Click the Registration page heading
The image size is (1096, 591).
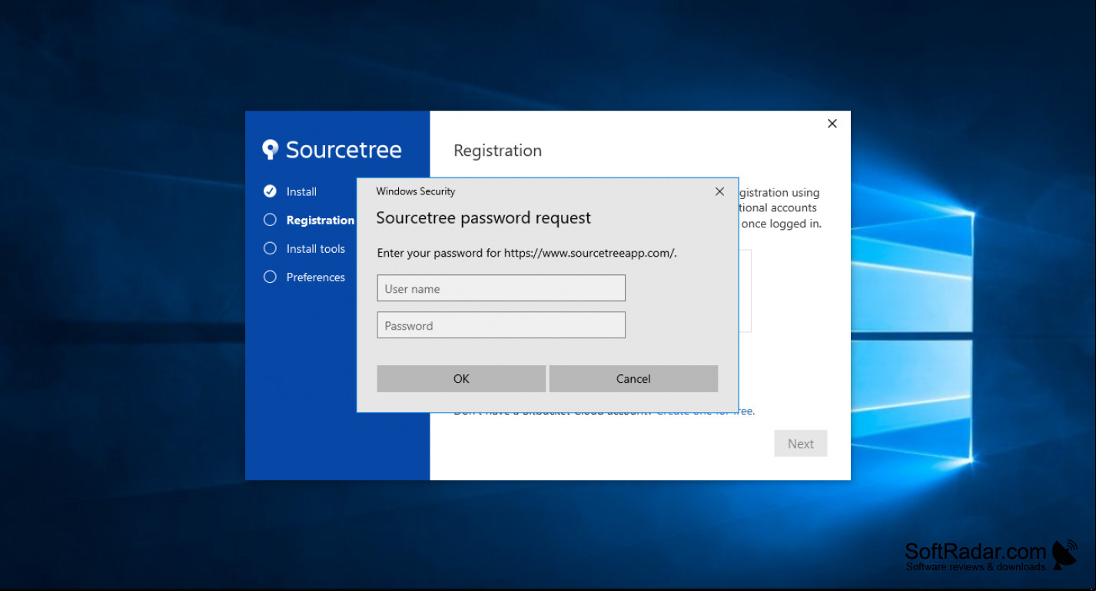(497, 151)
